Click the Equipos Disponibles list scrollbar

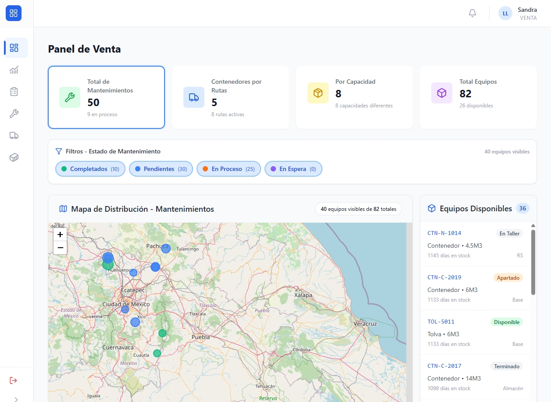click(533, 262)
